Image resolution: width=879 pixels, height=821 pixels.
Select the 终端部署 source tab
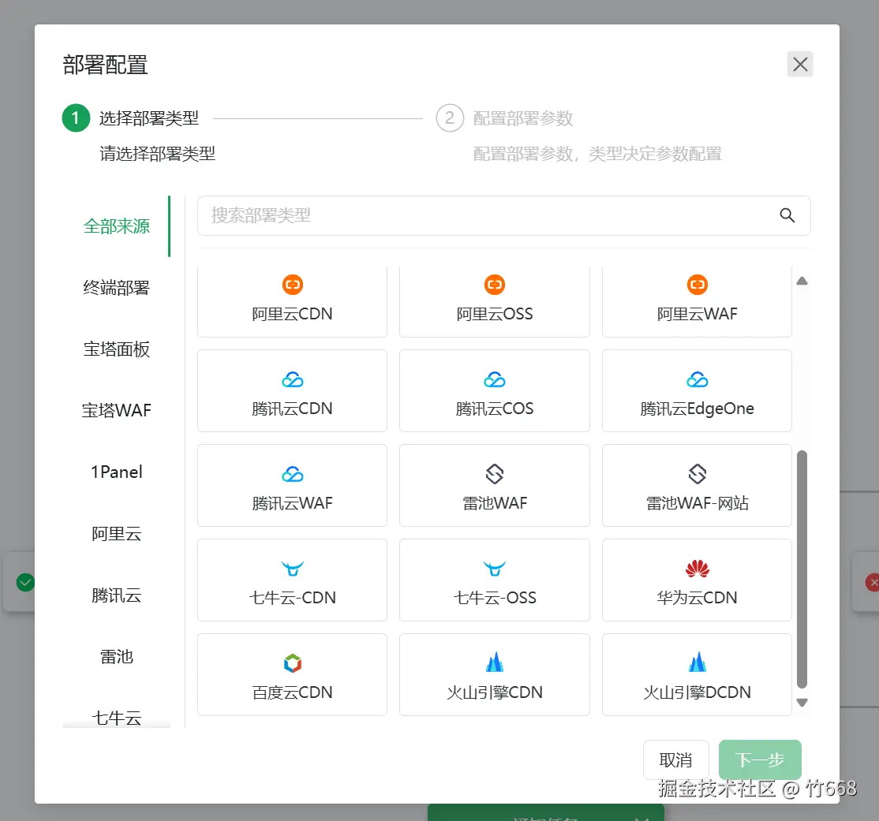coord(117,288)
